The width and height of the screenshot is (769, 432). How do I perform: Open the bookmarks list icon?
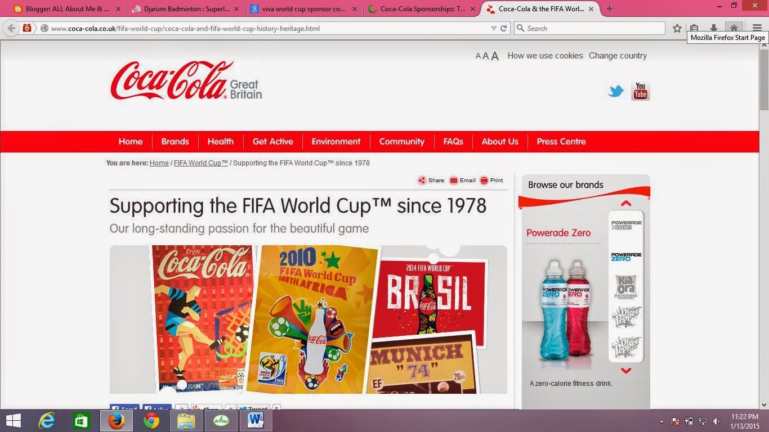coord(694,28)
